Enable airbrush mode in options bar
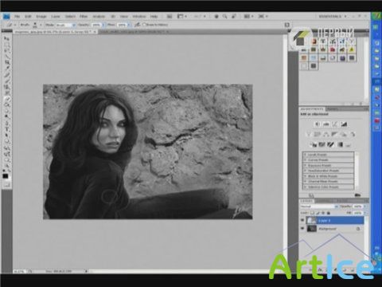This screenshot has height=287, width=382. [137, 25]
